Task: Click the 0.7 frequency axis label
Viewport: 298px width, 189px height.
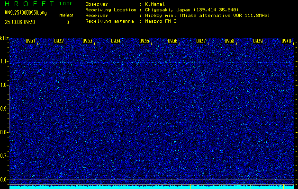Action: coord(4,156)
